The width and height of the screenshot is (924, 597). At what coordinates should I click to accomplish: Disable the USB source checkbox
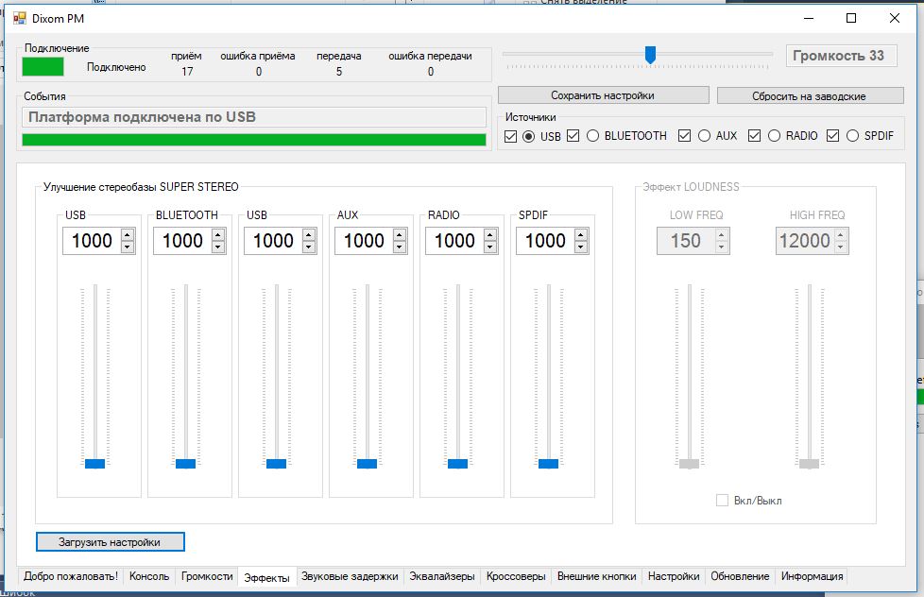[510, 136]
